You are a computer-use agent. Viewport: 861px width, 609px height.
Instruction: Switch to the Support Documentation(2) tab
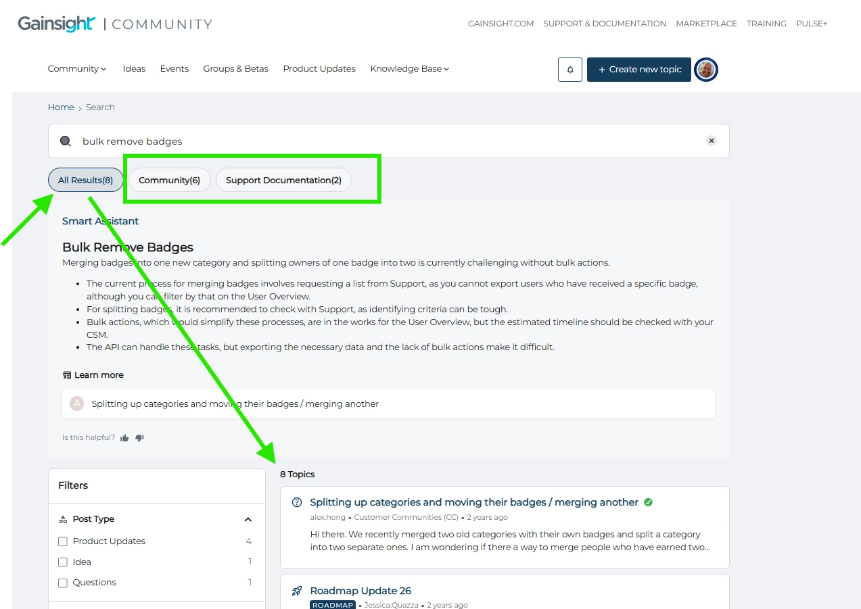point(283,180)
